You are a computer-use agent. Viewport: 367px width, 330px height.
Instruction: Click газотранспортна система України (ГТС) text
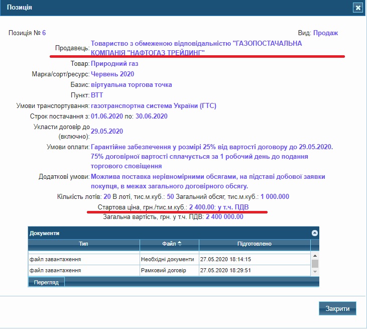[154, 106]
